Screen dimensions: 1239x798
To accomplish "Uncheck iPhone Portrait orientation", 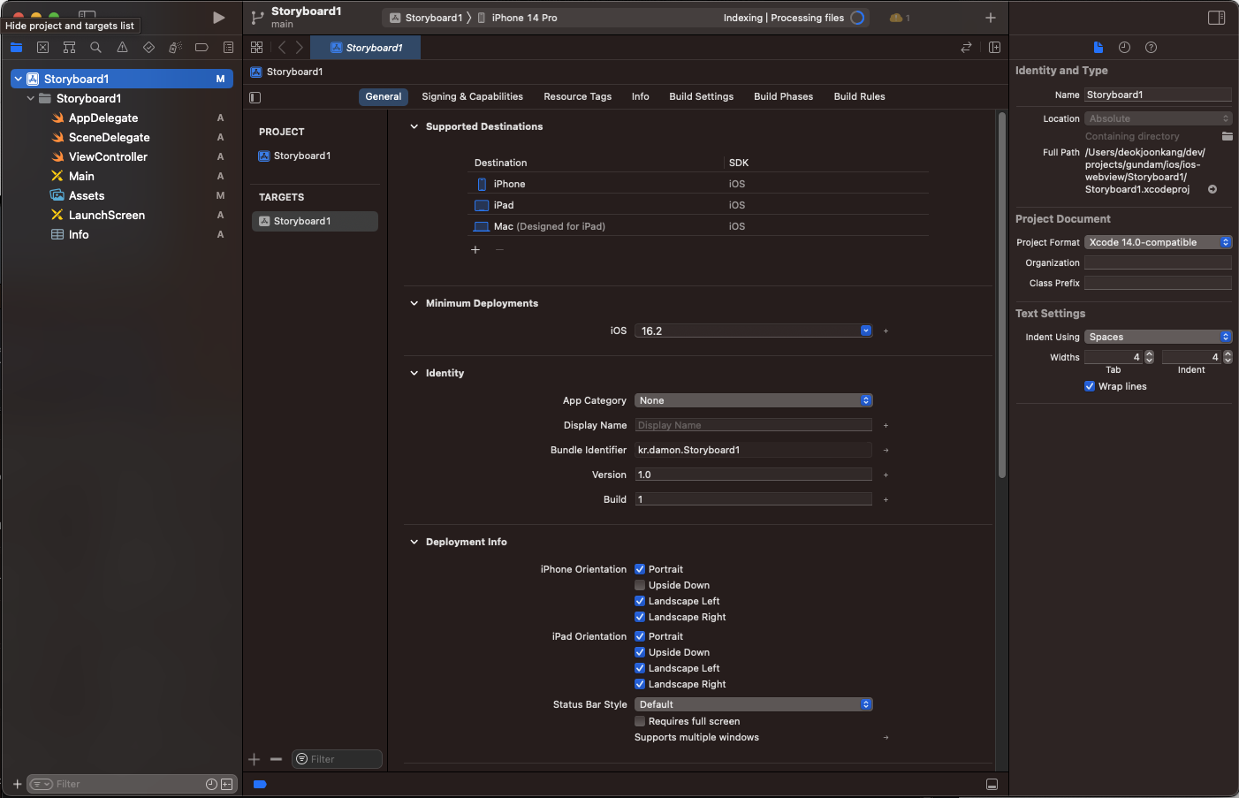I will (640, 569).
